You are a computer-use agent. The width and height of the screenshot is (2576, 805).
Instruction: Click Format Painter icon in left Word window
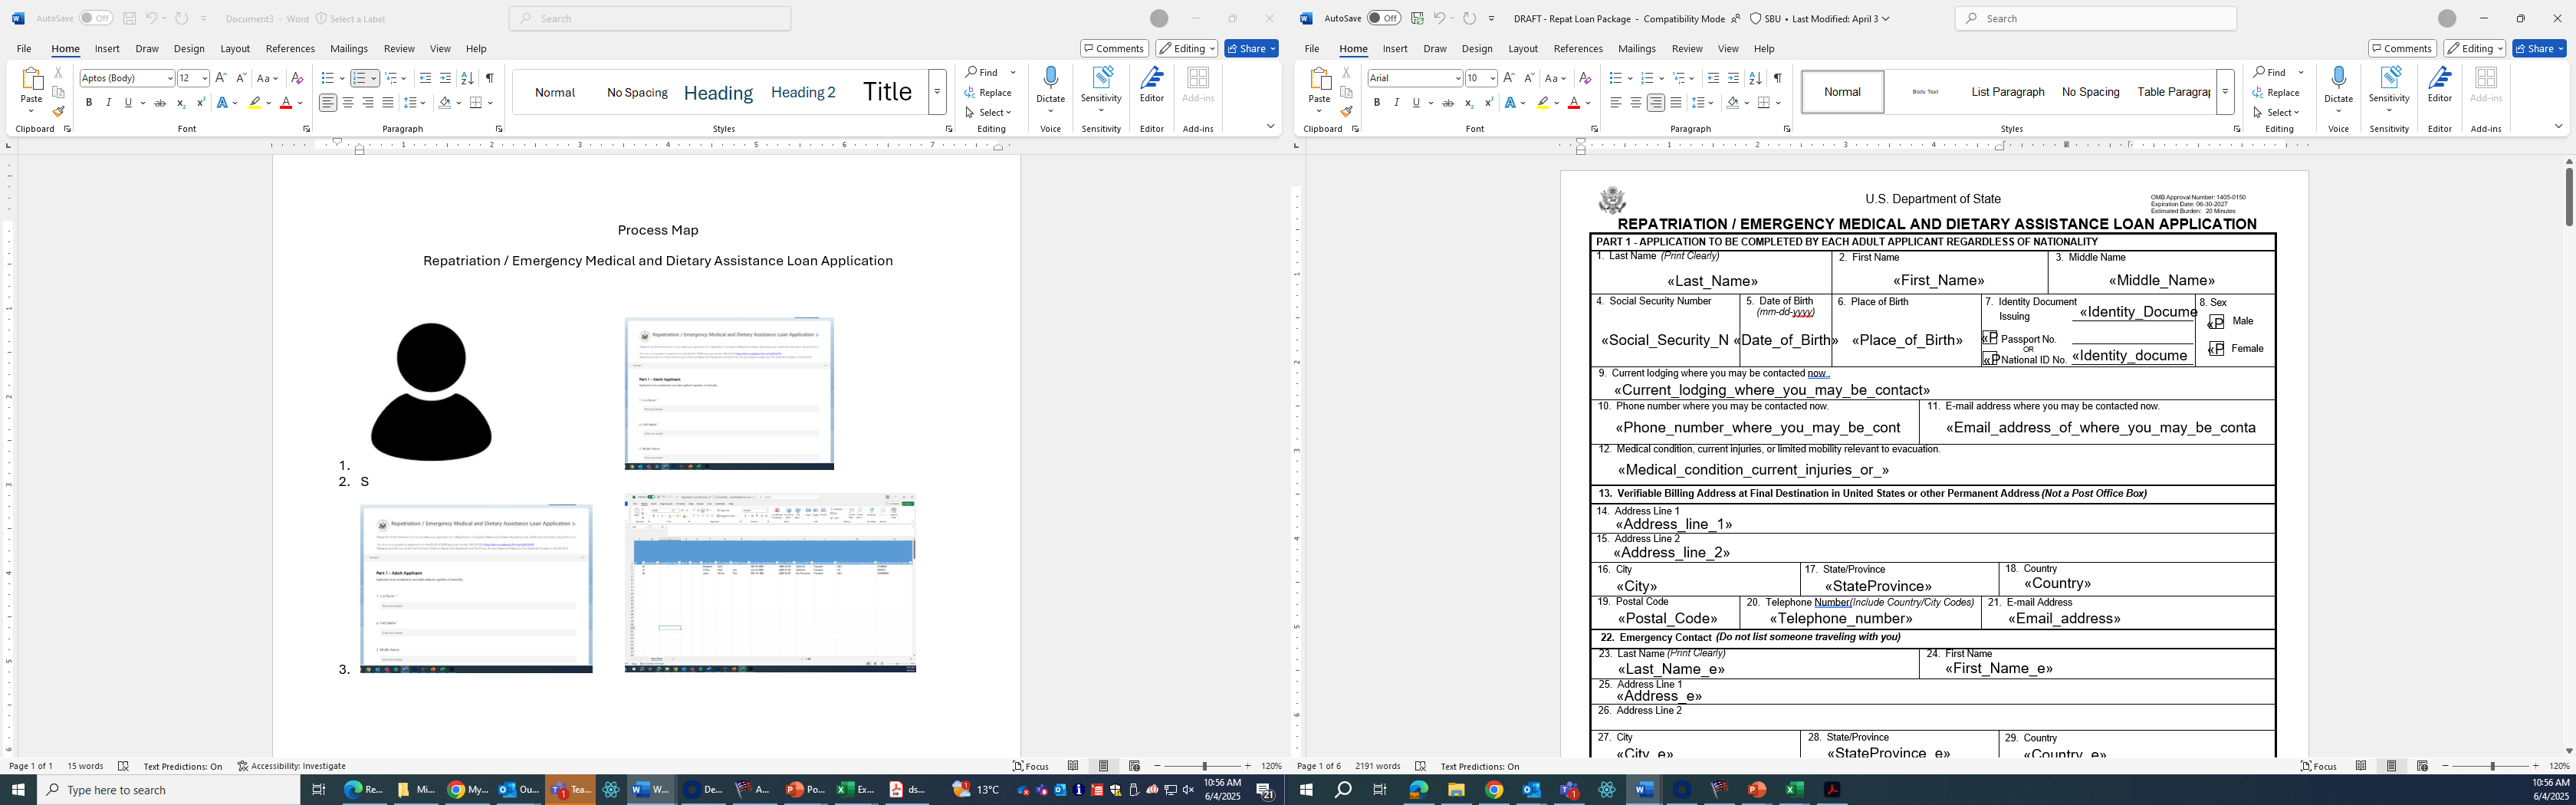pyautogui.click(x=58, y=112)
